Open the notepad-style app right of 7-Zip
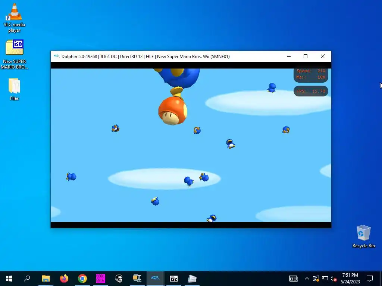Viewport: 382px width, 286px height. [192, 279]
